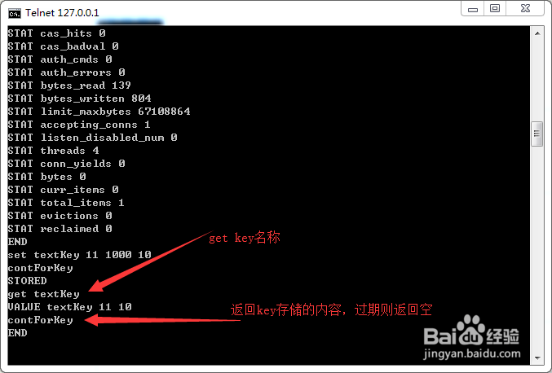Image resolution: width=552 pixels, height=373 pixels.
Task: Click the 'STAT threads 4' line
Action: (x=54, y=151)
